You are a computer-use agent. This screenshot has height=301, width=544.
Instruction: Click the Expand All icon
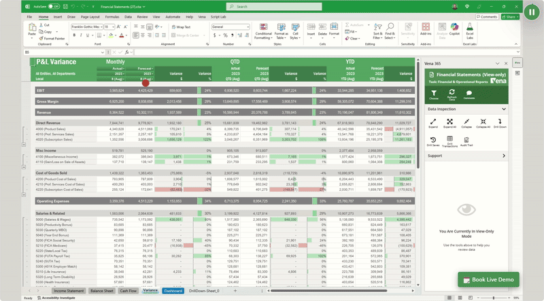point(449,123)
